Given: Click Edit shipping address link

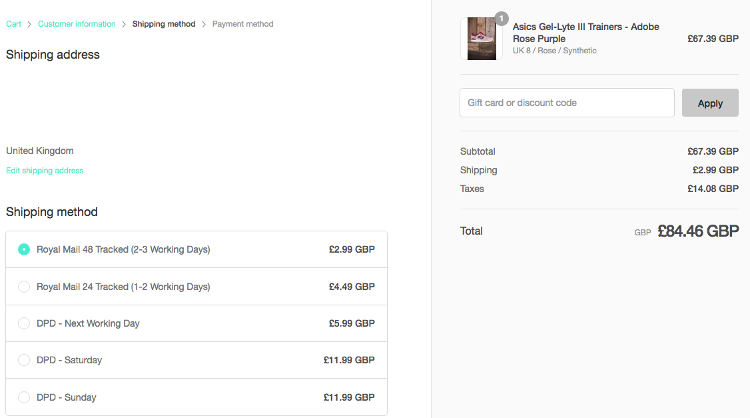Looking at the screenshot, I should click(x=45, y=171).
